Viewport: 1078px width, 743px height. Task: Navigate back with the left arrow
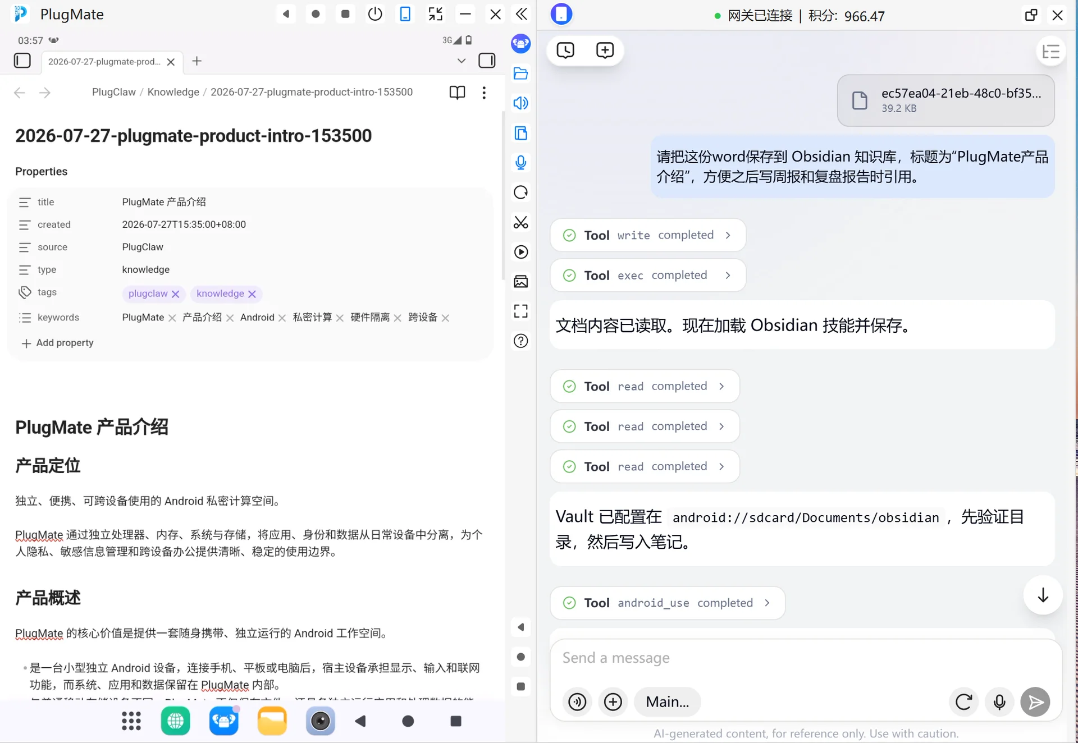point(20,93)
